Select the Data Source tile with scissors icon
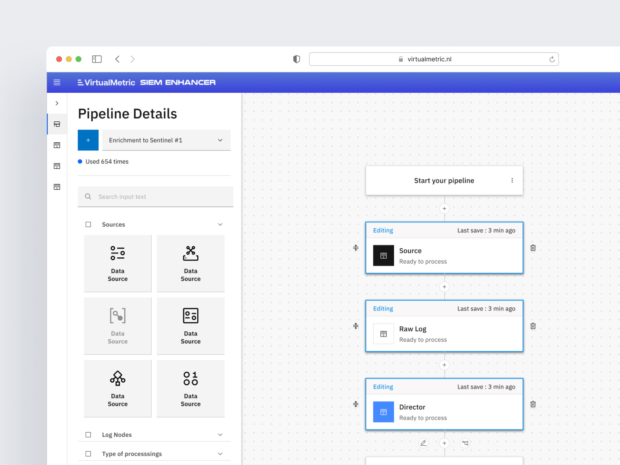The height and width of the screenshot is (465, 620). [191, 263]
